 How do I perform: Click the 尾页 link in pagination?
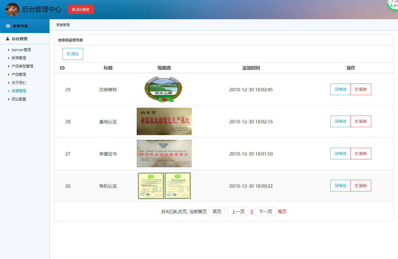[x=282, y=211]
